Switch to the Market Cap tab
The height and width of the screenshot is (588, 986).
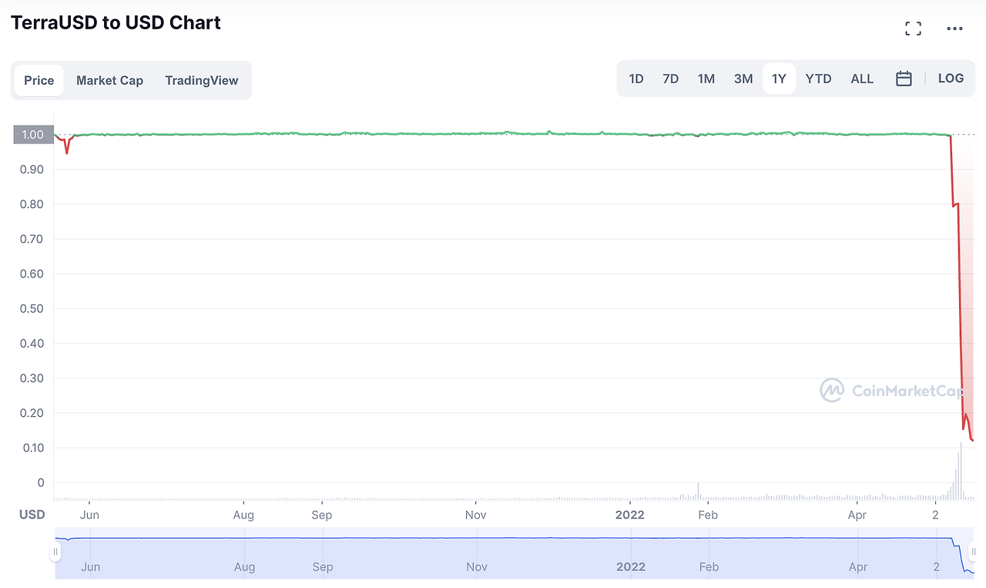coord(109,80)
